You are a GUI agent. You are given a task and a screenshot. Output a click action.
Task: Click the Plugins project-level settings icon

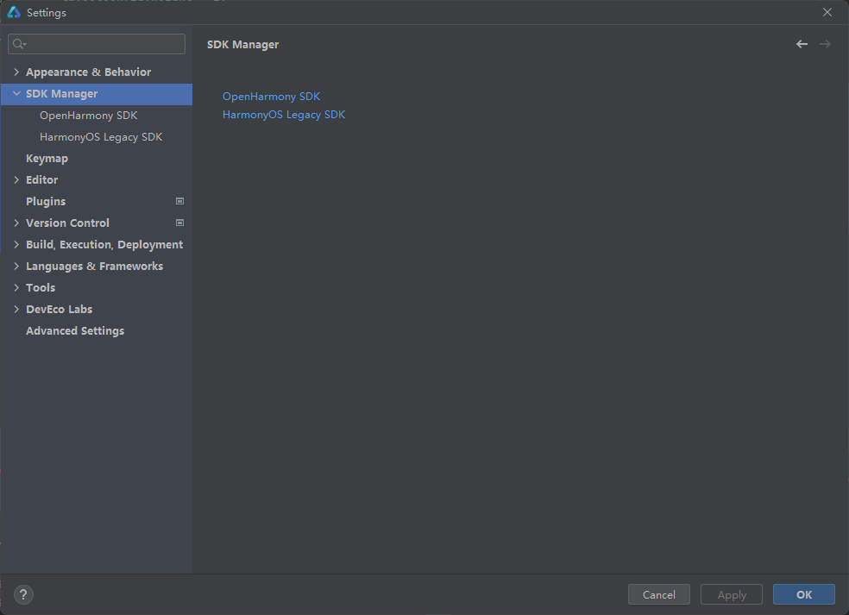179,201
